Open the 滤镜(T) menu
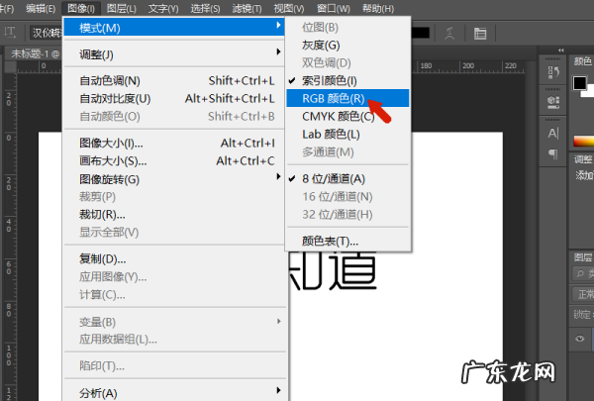This screenshot has height=401, width=594. pos(247,8)
